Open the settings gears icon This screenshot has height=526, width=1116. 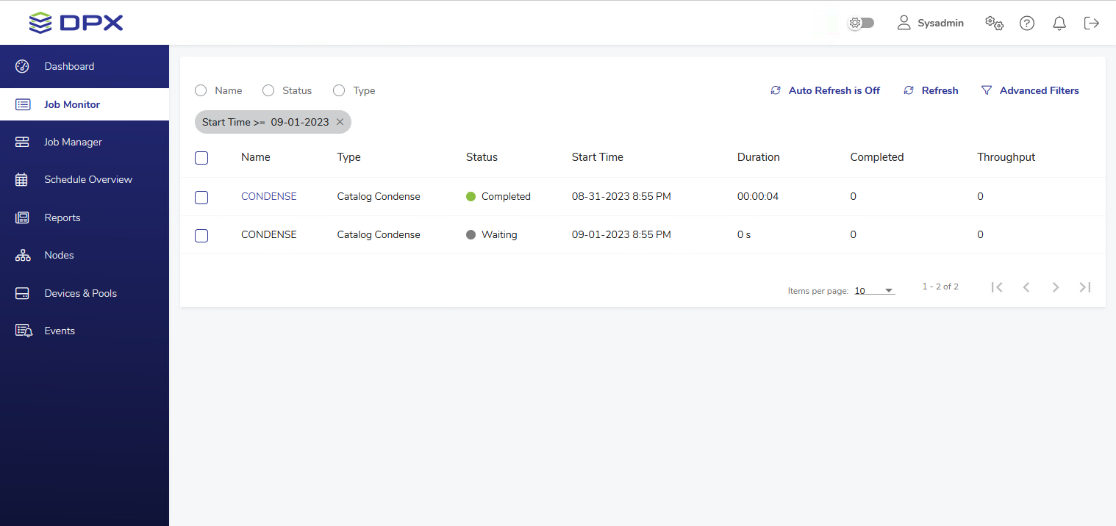pos(994,24)
